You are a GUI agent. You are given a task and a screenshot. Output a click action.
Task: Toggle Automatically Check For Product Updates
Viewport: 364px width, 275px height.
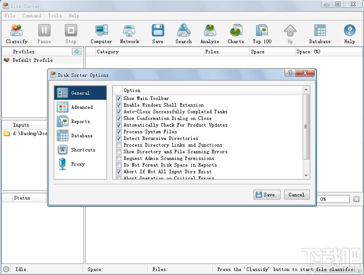coord(119,125)
